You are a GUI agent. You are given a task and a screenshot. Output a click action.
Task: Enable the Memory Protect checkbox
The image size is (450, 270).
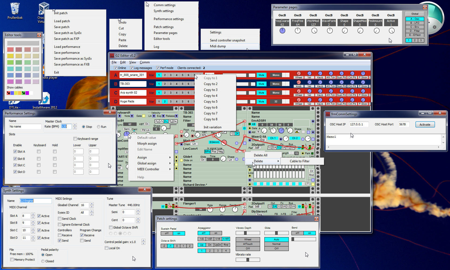(12, 260)
